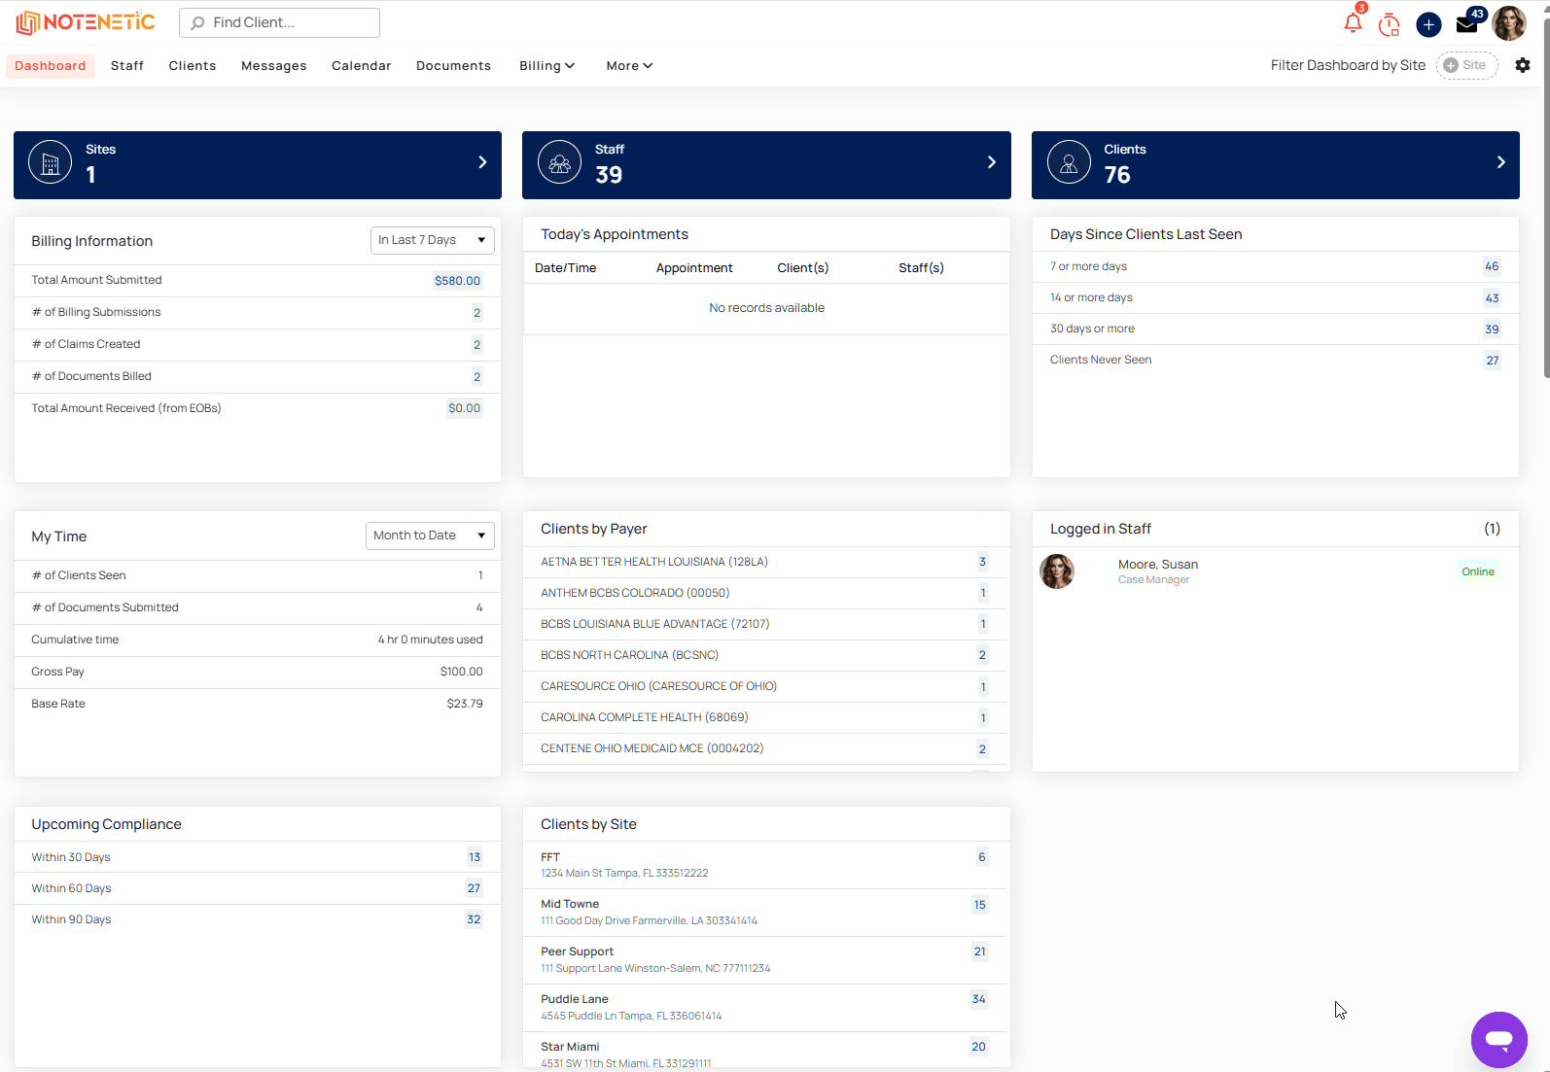Open the user profile avatar

point(1509,23)
